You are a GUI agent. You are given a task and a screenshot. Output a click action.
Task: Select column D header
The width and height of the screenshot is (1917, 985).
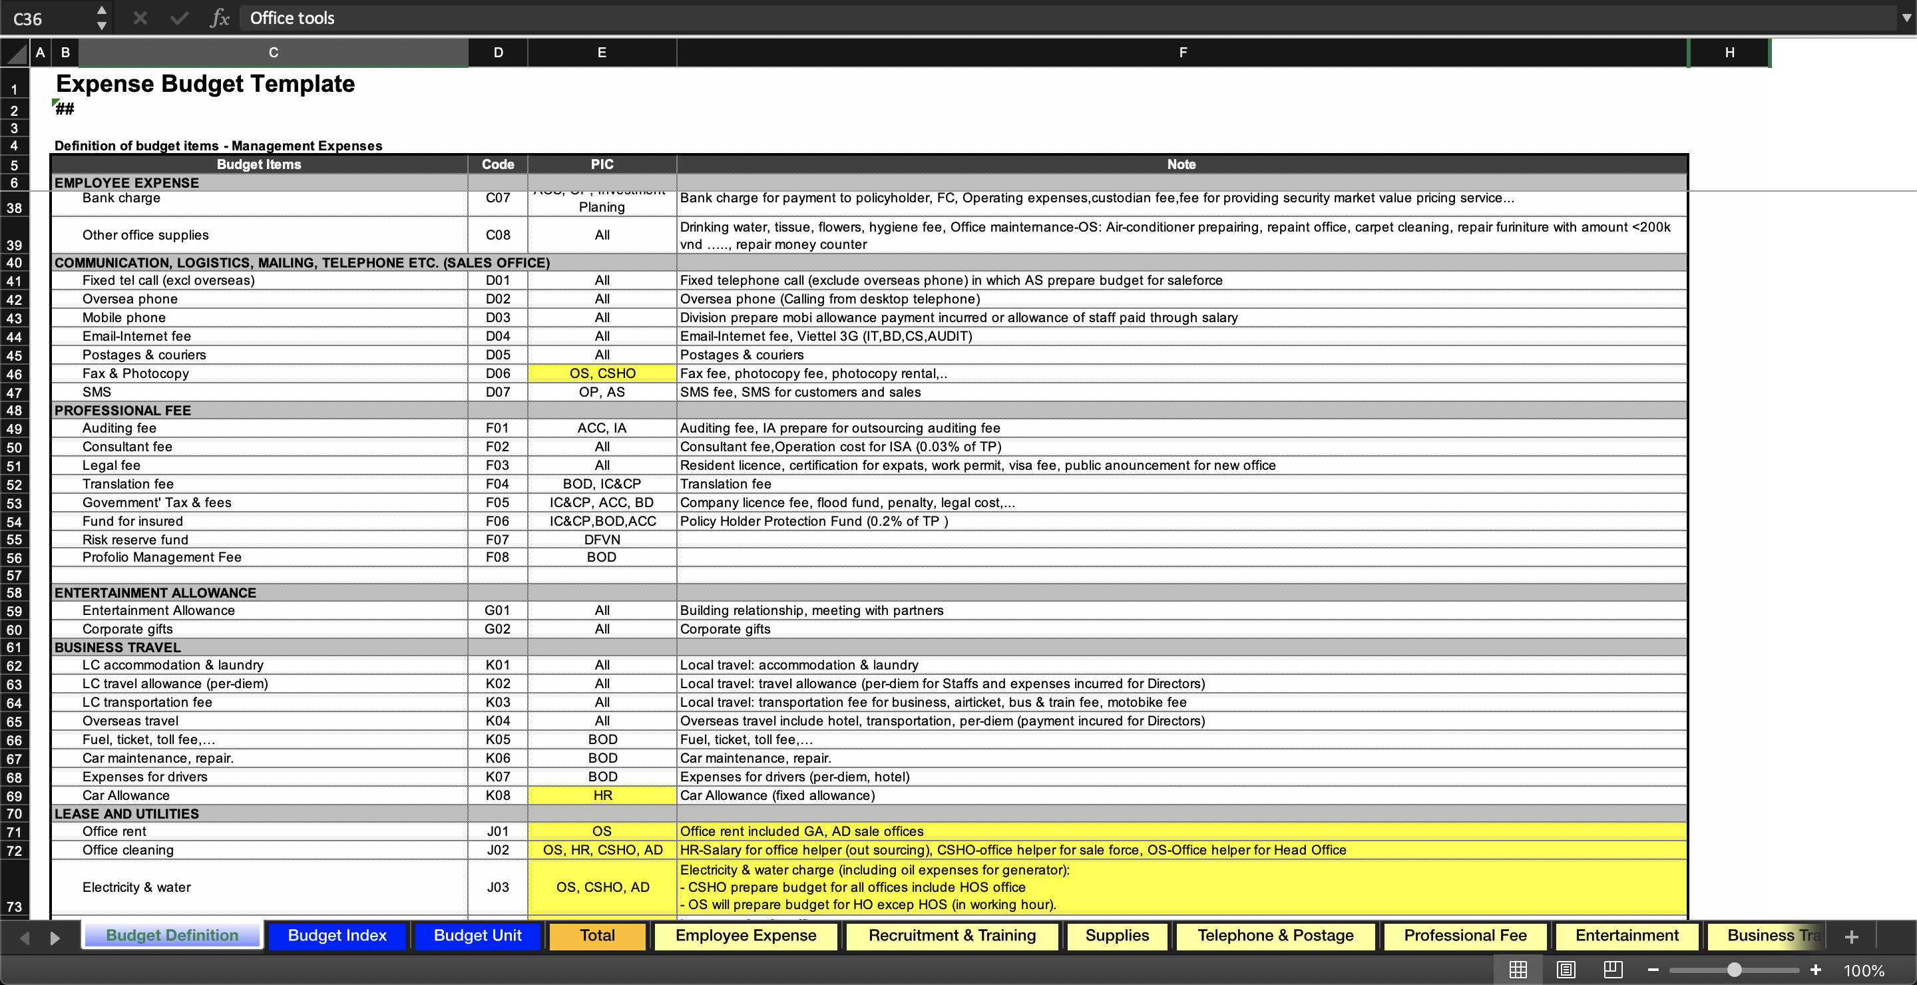tap(498, 53)
